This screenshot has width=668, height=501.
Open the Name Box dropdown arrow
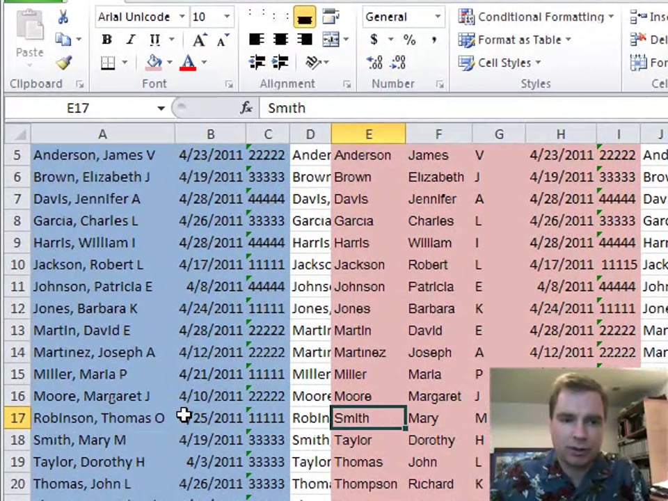click(161, 109)
